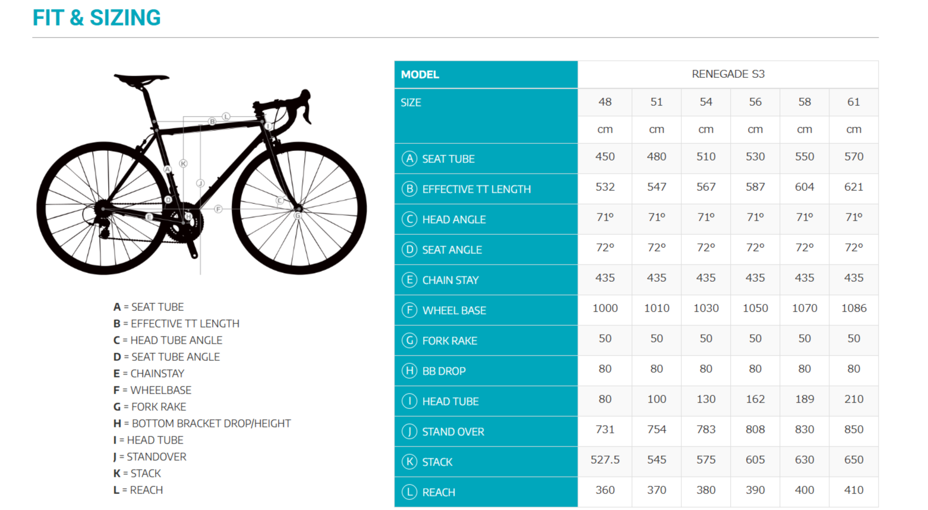This screenshot has width=928, height=510.
Task: Select the 527.5 stack value for size 48
Action: pyautogui.click(x=605, y=460)
